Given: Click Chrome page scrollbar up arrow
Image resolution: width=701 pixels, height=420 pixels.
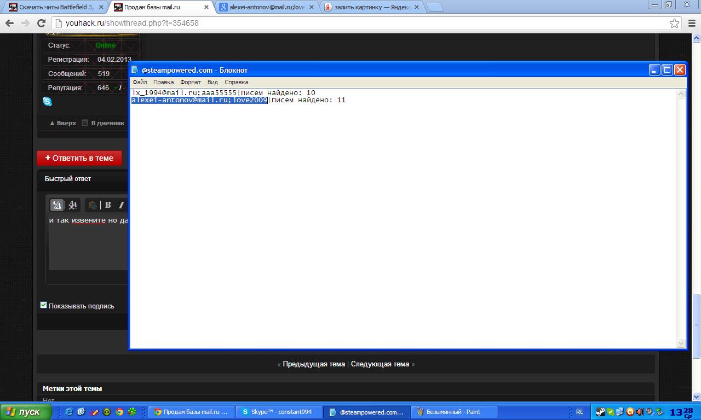Looking at the screenshot, I should click(697, 38).
